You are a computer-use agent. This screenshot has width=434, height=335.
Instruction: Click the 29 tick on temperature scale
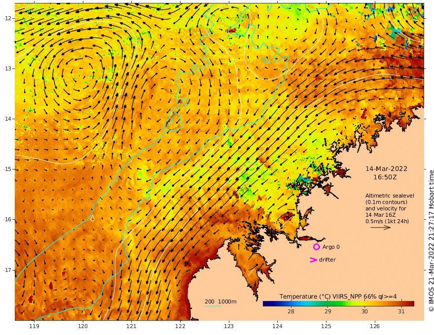327,311
